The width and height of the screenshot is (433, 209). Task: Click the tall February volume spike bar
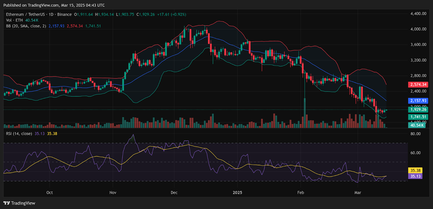305,114
